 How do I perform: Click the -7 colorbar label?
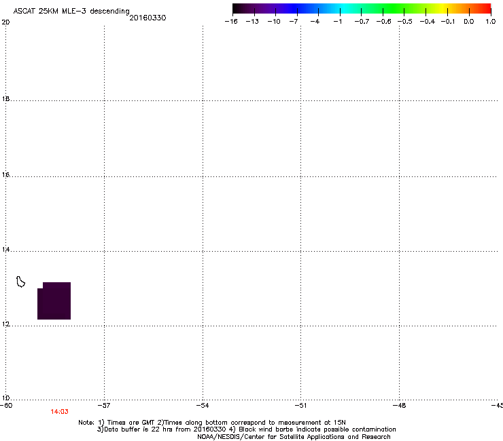tap(294, 22)
